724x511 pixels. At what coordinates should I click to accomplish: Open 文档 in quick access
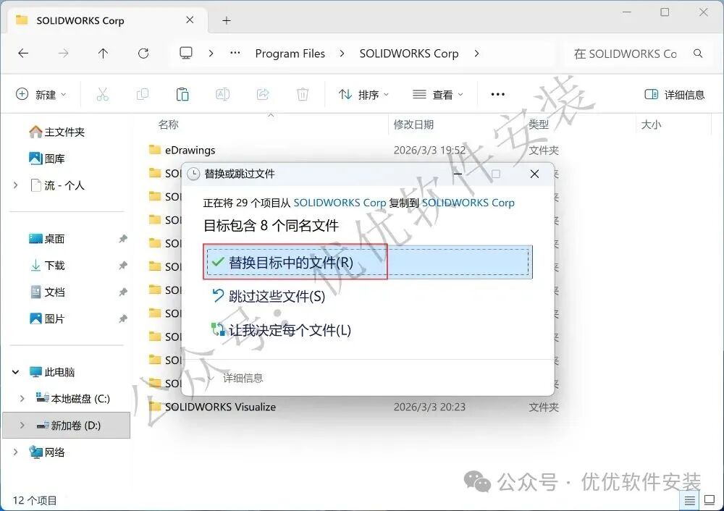(x=46, y=292)
